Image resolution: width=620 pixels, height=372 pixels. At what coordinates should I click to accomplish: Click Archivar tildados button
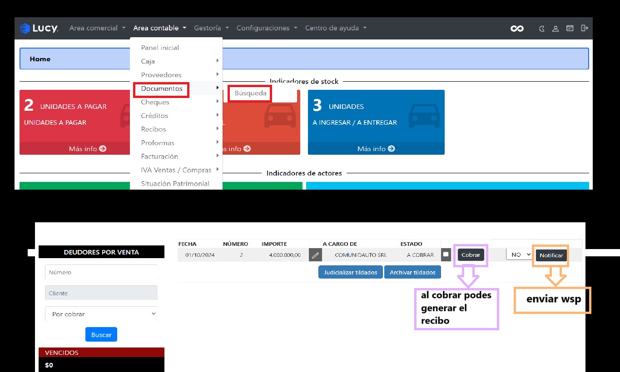tap(412, 272)
